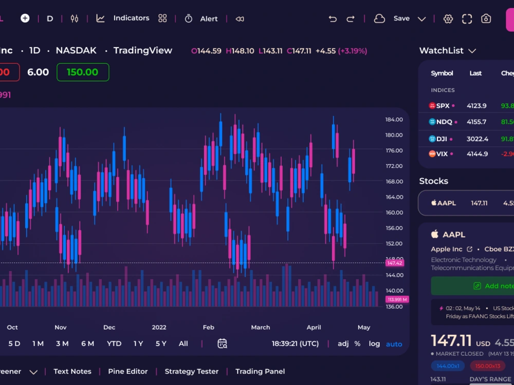
Task: Toggle adj price adjustment
Action: tap(343, 343)
